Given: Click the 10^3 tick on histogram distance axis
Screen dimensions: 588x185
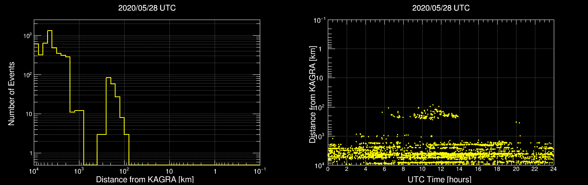Looking at the screenshot, I should pyautogui.click(x=79, y=171).
